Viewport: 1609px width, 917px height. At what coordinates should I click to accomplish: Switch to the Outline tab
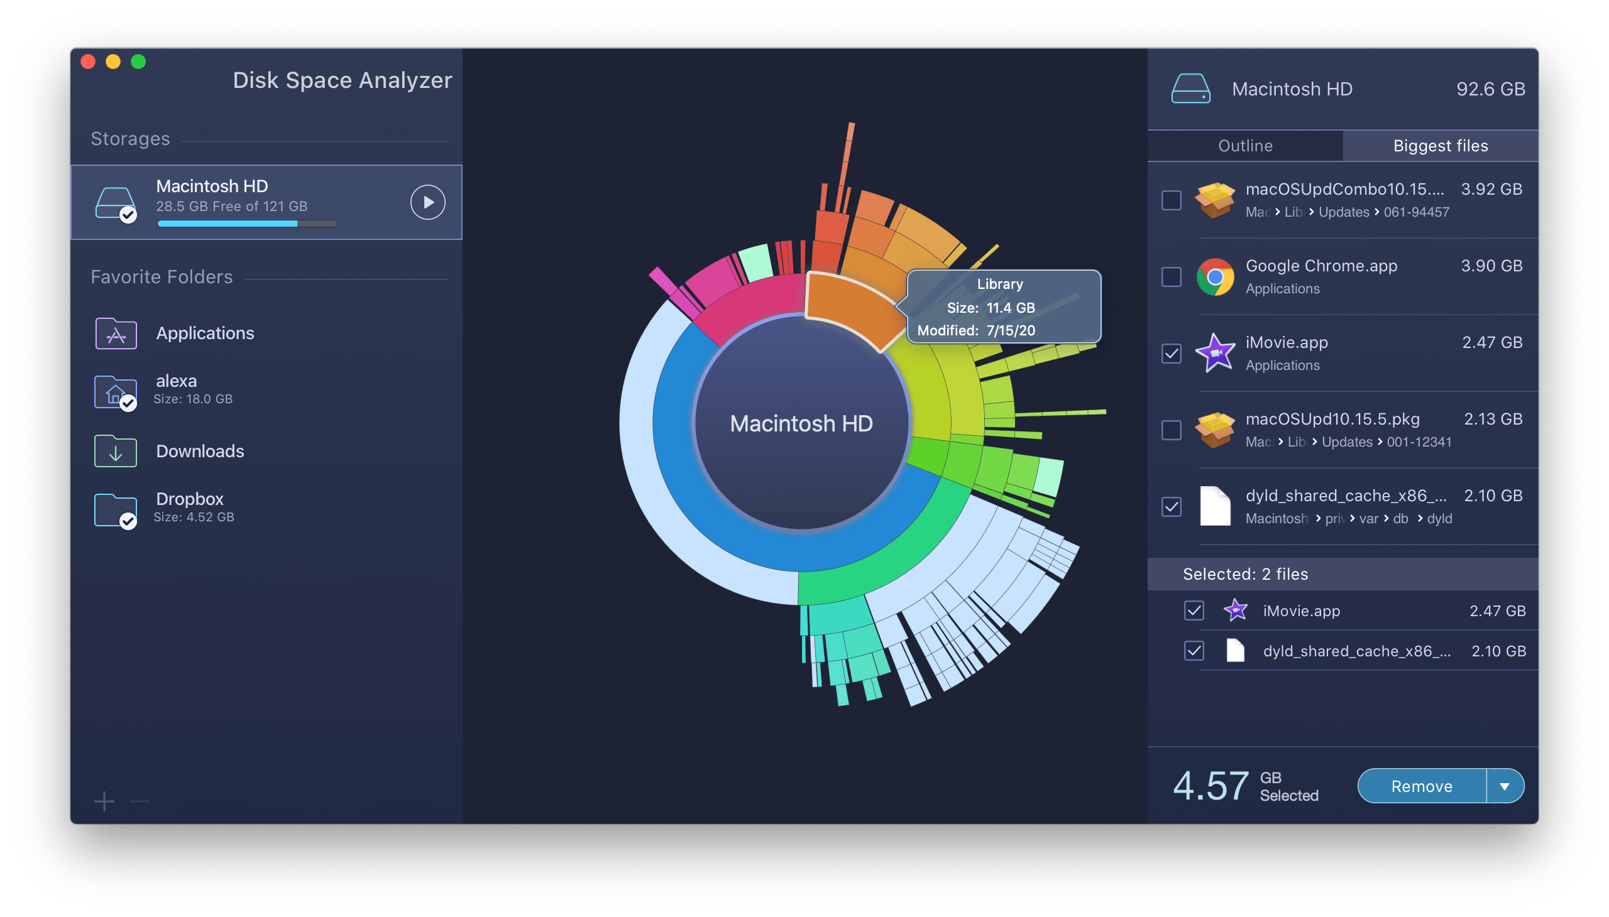1246,144
